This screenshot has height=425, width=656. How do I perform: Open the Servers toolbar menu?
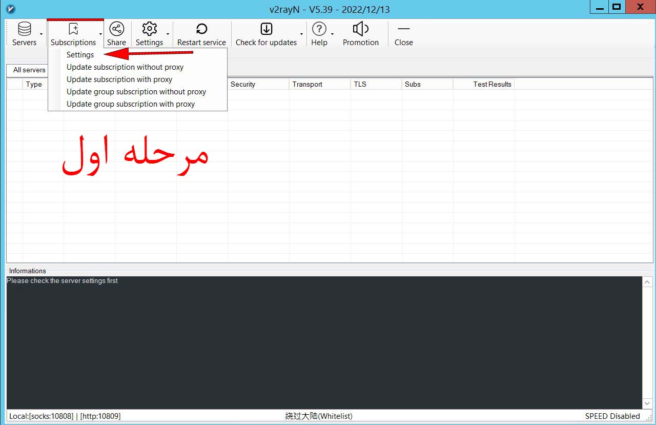click(x=24, y=34)
